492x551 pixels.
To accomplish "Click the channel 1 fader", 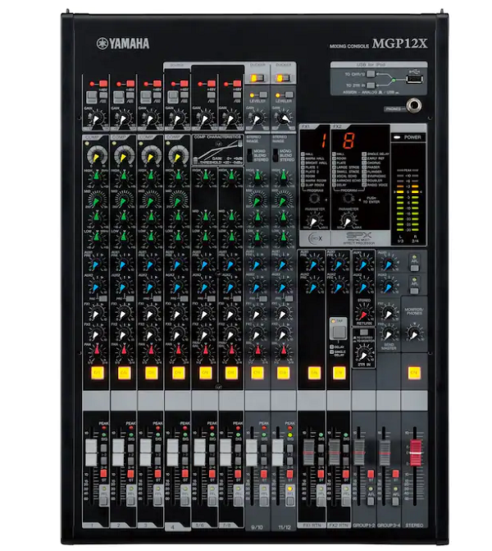I will [x=91, y=452].
